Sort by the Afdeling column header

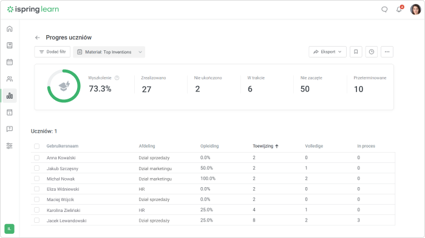(147, 146)
